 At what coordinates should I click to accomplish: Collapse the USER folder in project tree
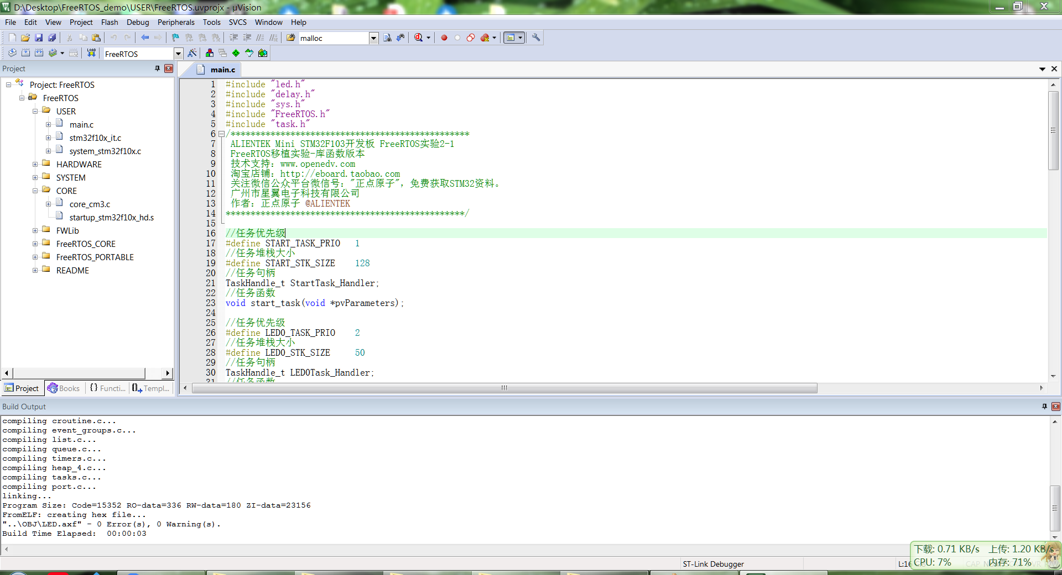(35, 111)
